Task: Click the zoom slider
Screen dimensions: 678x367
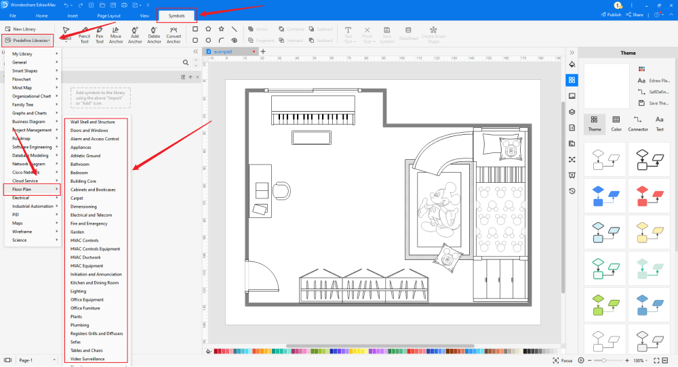Action: click(x=608, y=360)
